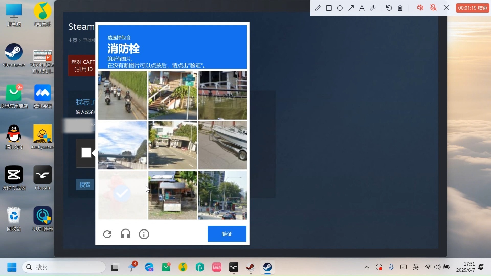Viewport: 491px width, 276px height.
Task: Delete annotations with trash icon
Action: click(400, 8)
